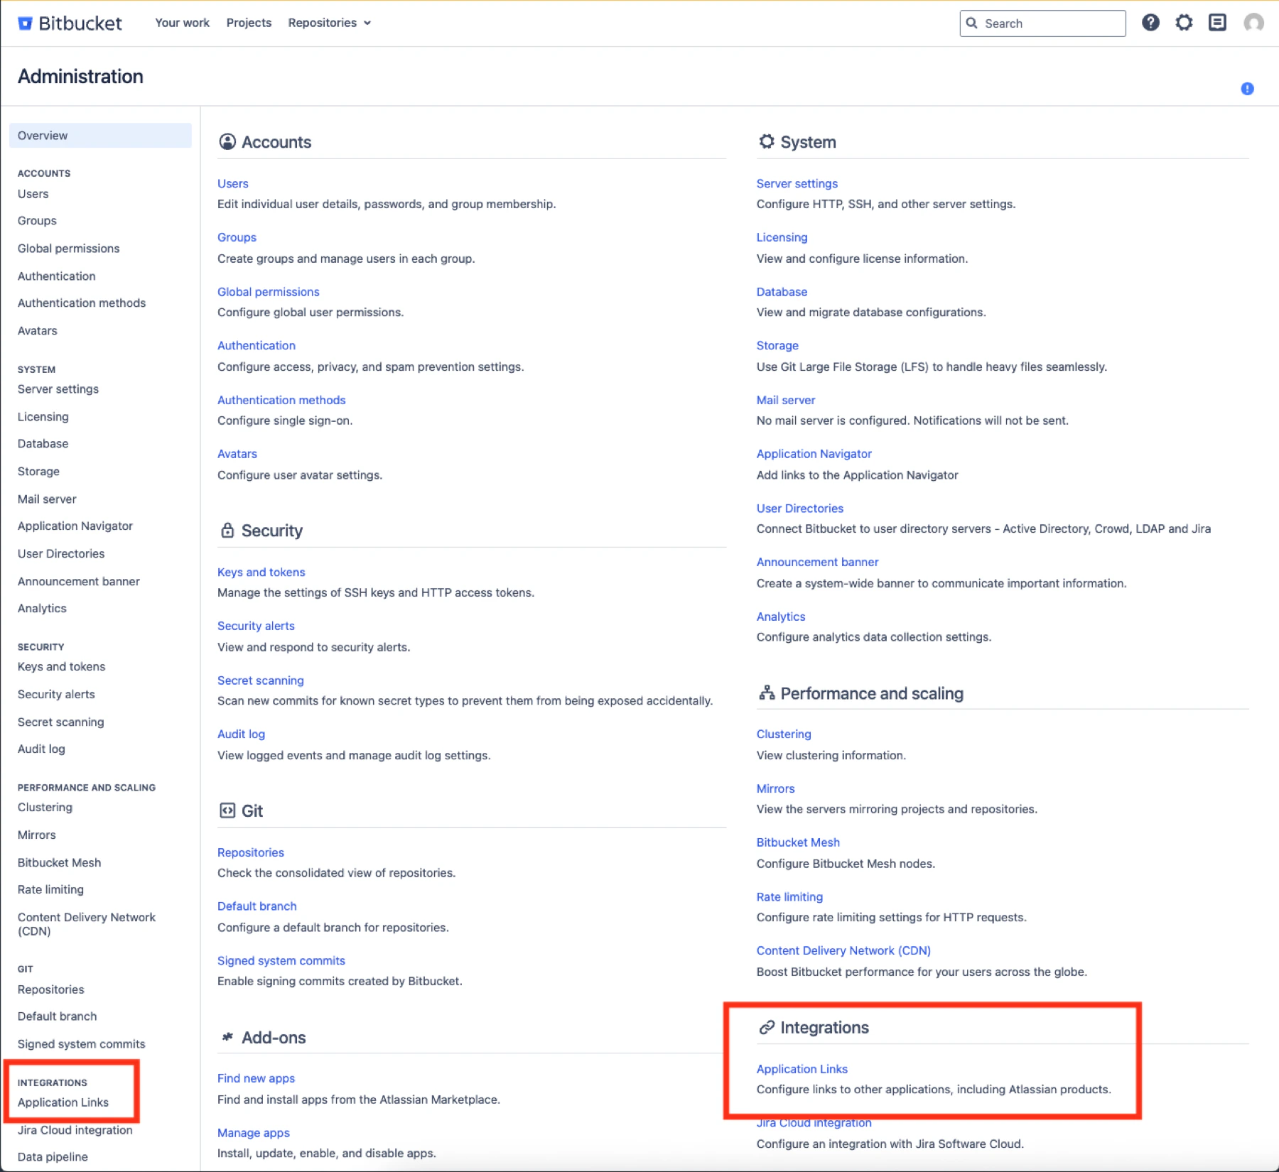Open the Global permissions link in main panel

(268, 292)
